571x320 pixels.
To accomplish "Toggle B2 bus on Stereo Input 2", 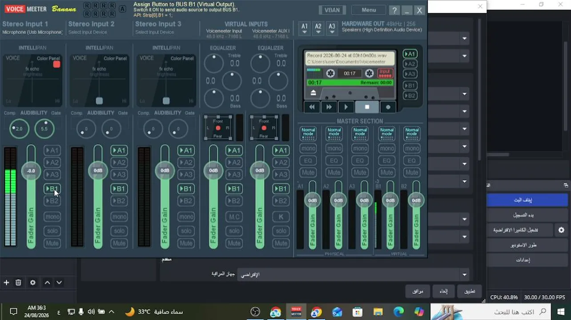I will coord(119,201).
